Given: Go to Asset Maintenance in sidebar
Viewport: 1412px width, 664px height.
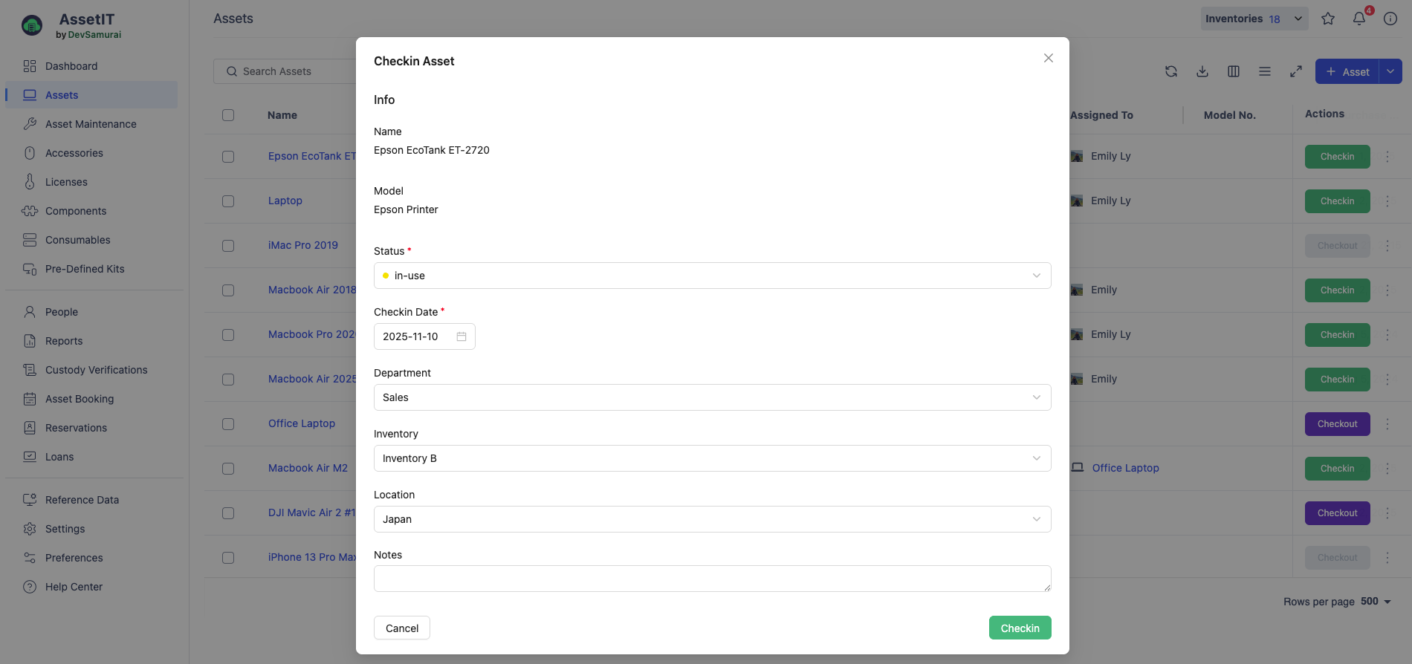Looking at the screenshot, I should (x=91, y=124).
